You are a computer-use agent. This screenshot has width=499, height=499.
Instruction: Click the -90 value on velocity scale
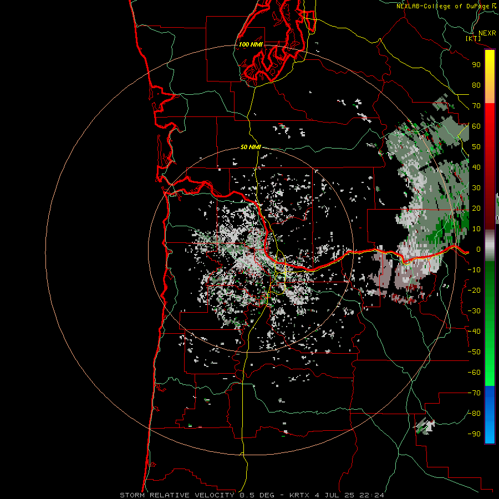[x=474, y=434]
